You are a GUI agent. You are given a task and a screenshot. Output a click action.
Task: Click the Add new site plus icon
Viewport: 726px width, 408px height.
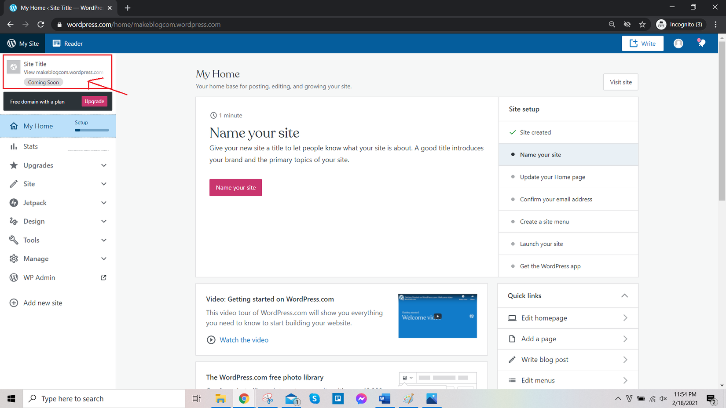14,303
